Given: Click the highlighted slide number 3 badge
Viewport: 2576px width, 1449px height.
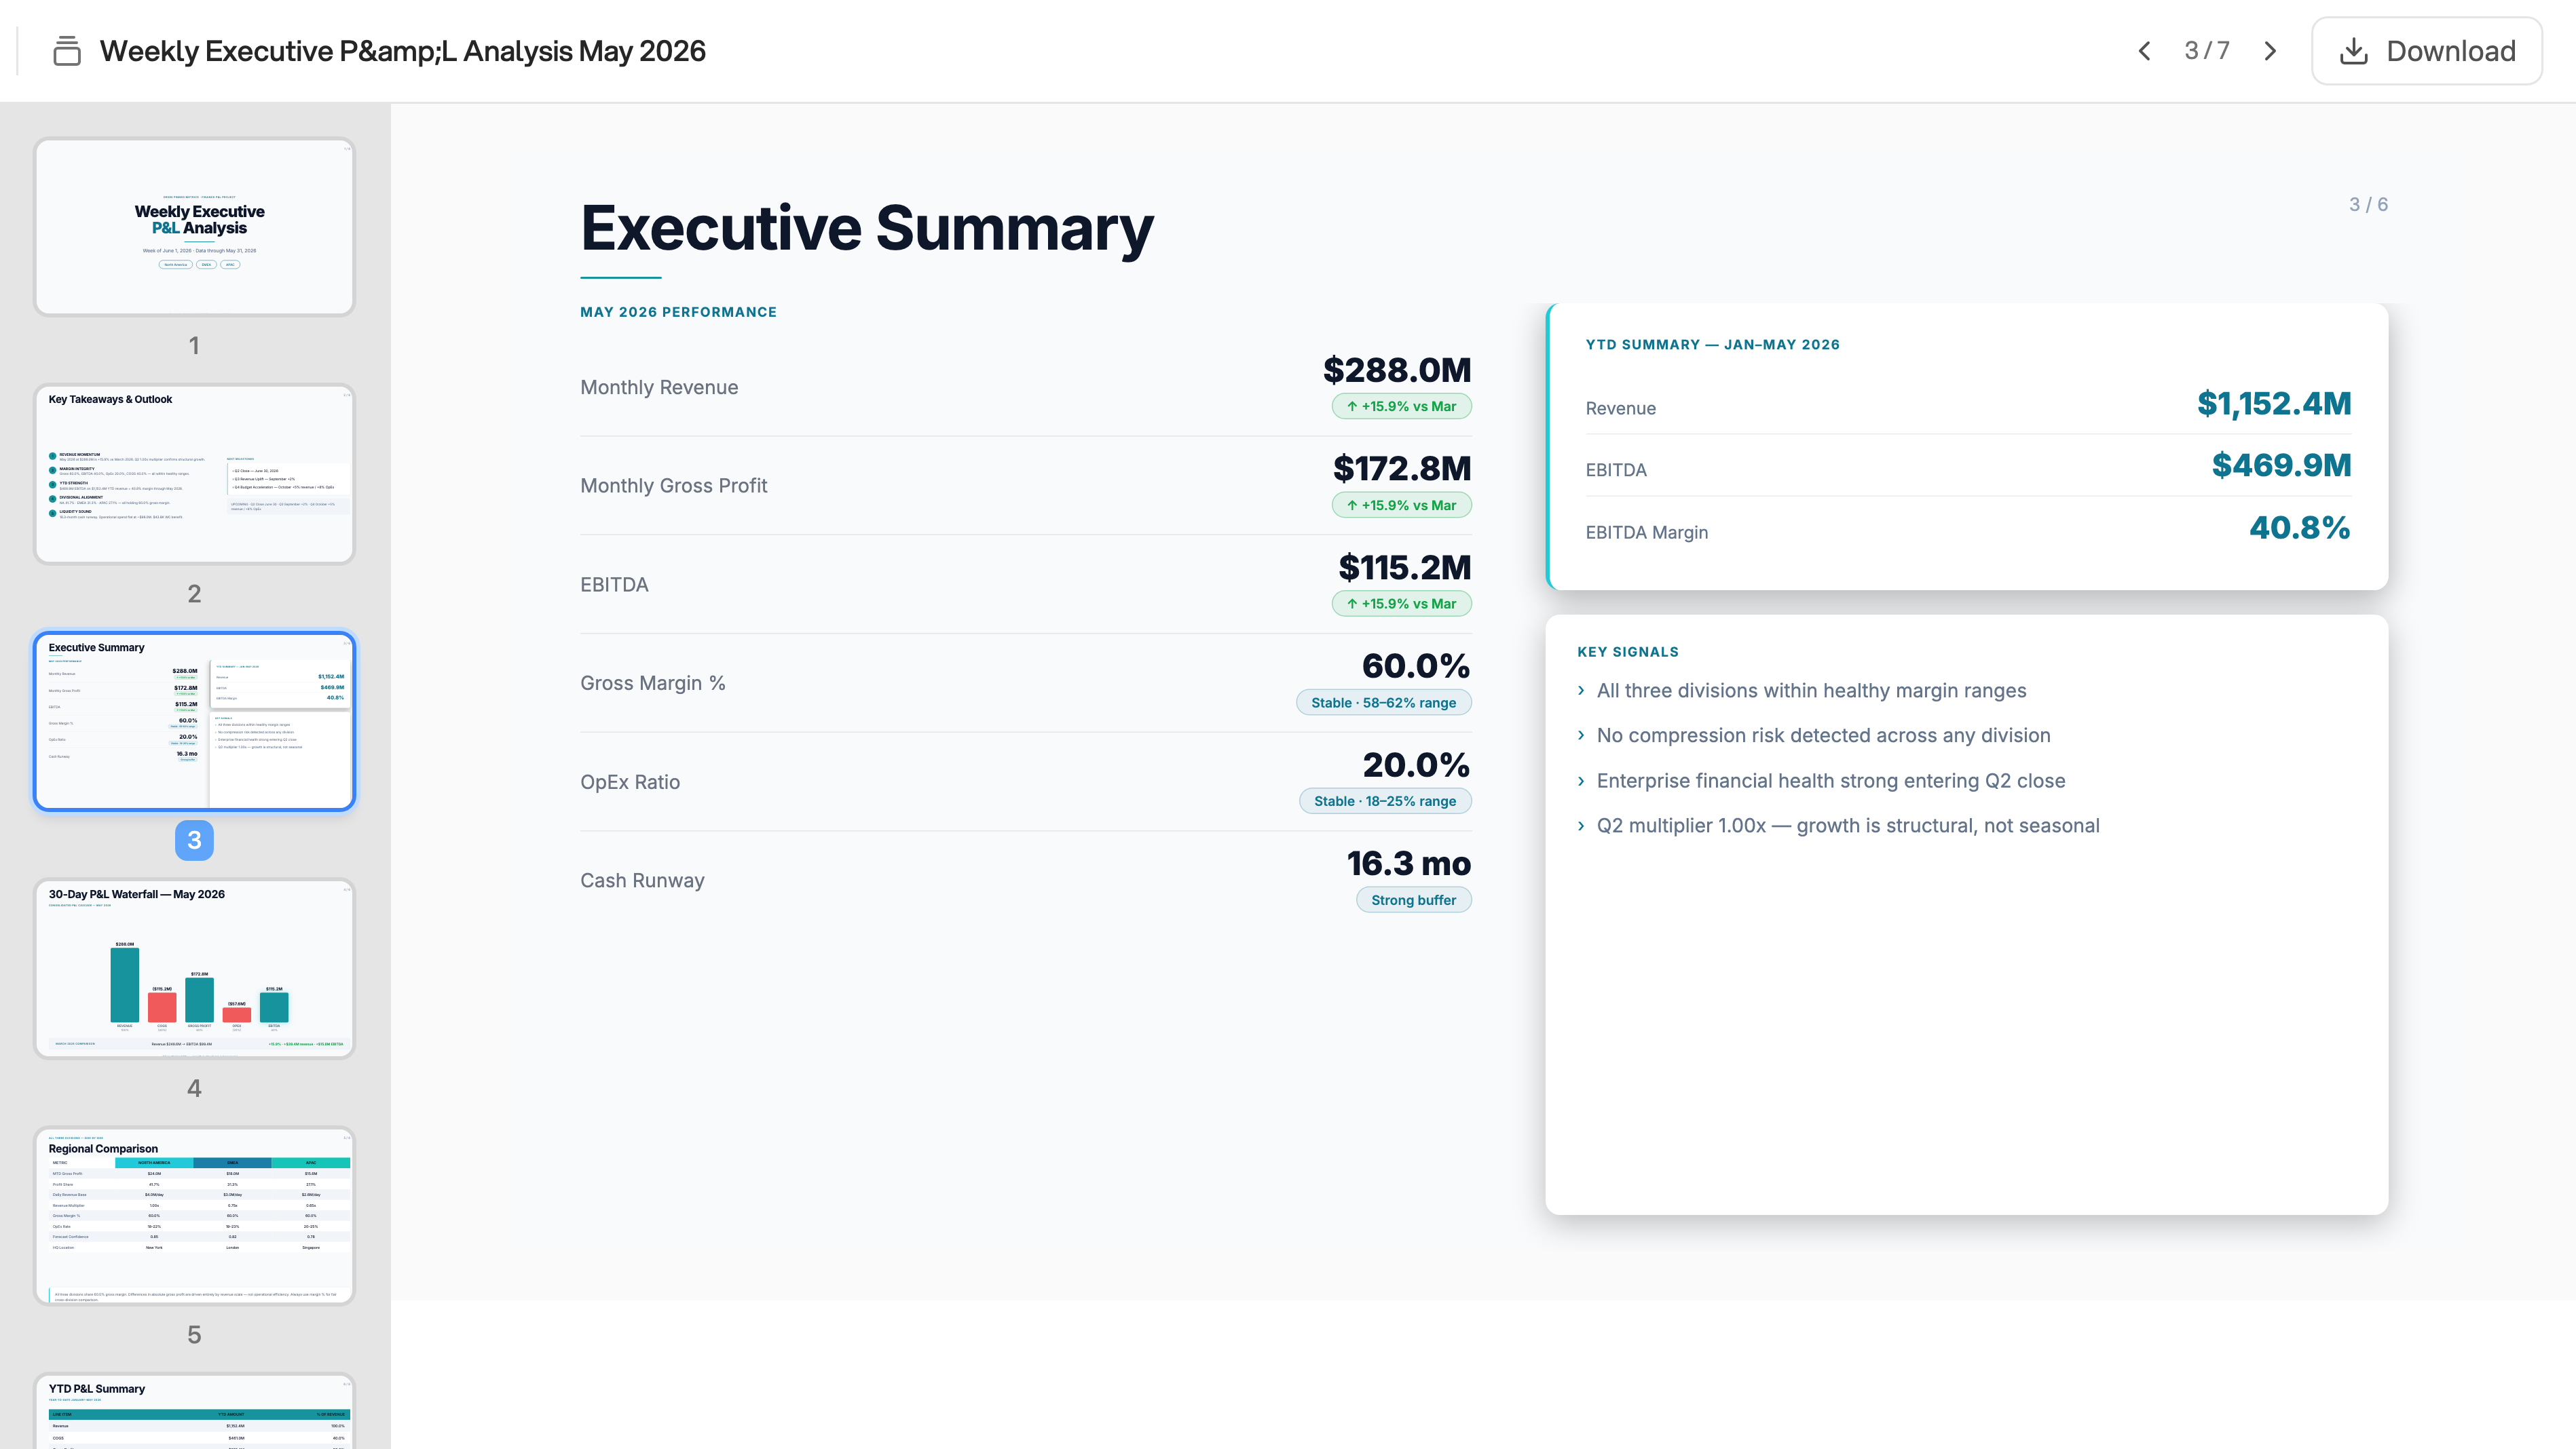Looking at the screenshot, I should [x=194, y=841].
